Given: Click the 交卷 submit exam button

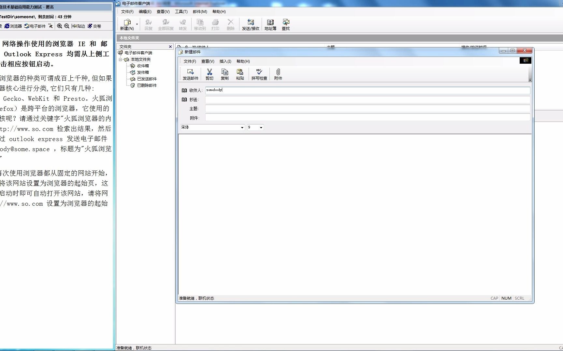Looking at the screenshot, I should click(94, 26).
